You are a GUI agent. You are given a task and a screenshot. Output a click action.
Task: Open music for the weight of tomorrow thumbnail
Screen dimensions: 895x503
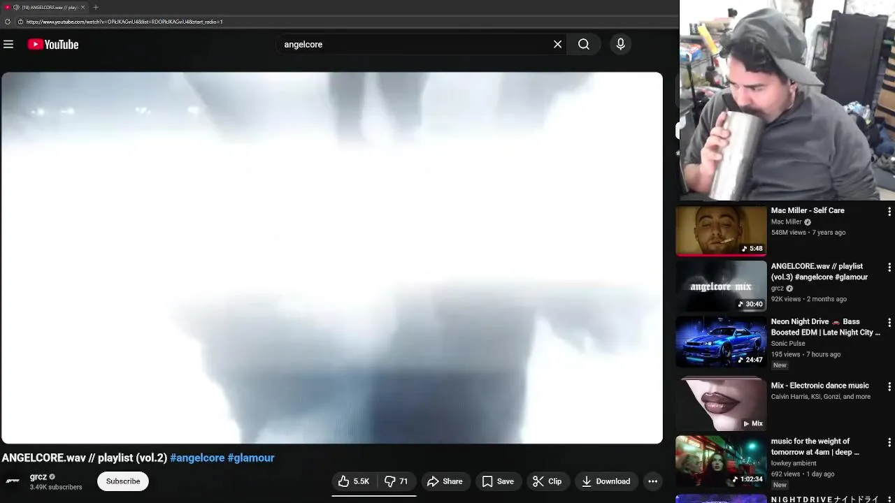pyautogui.click(x=721, y=461)
